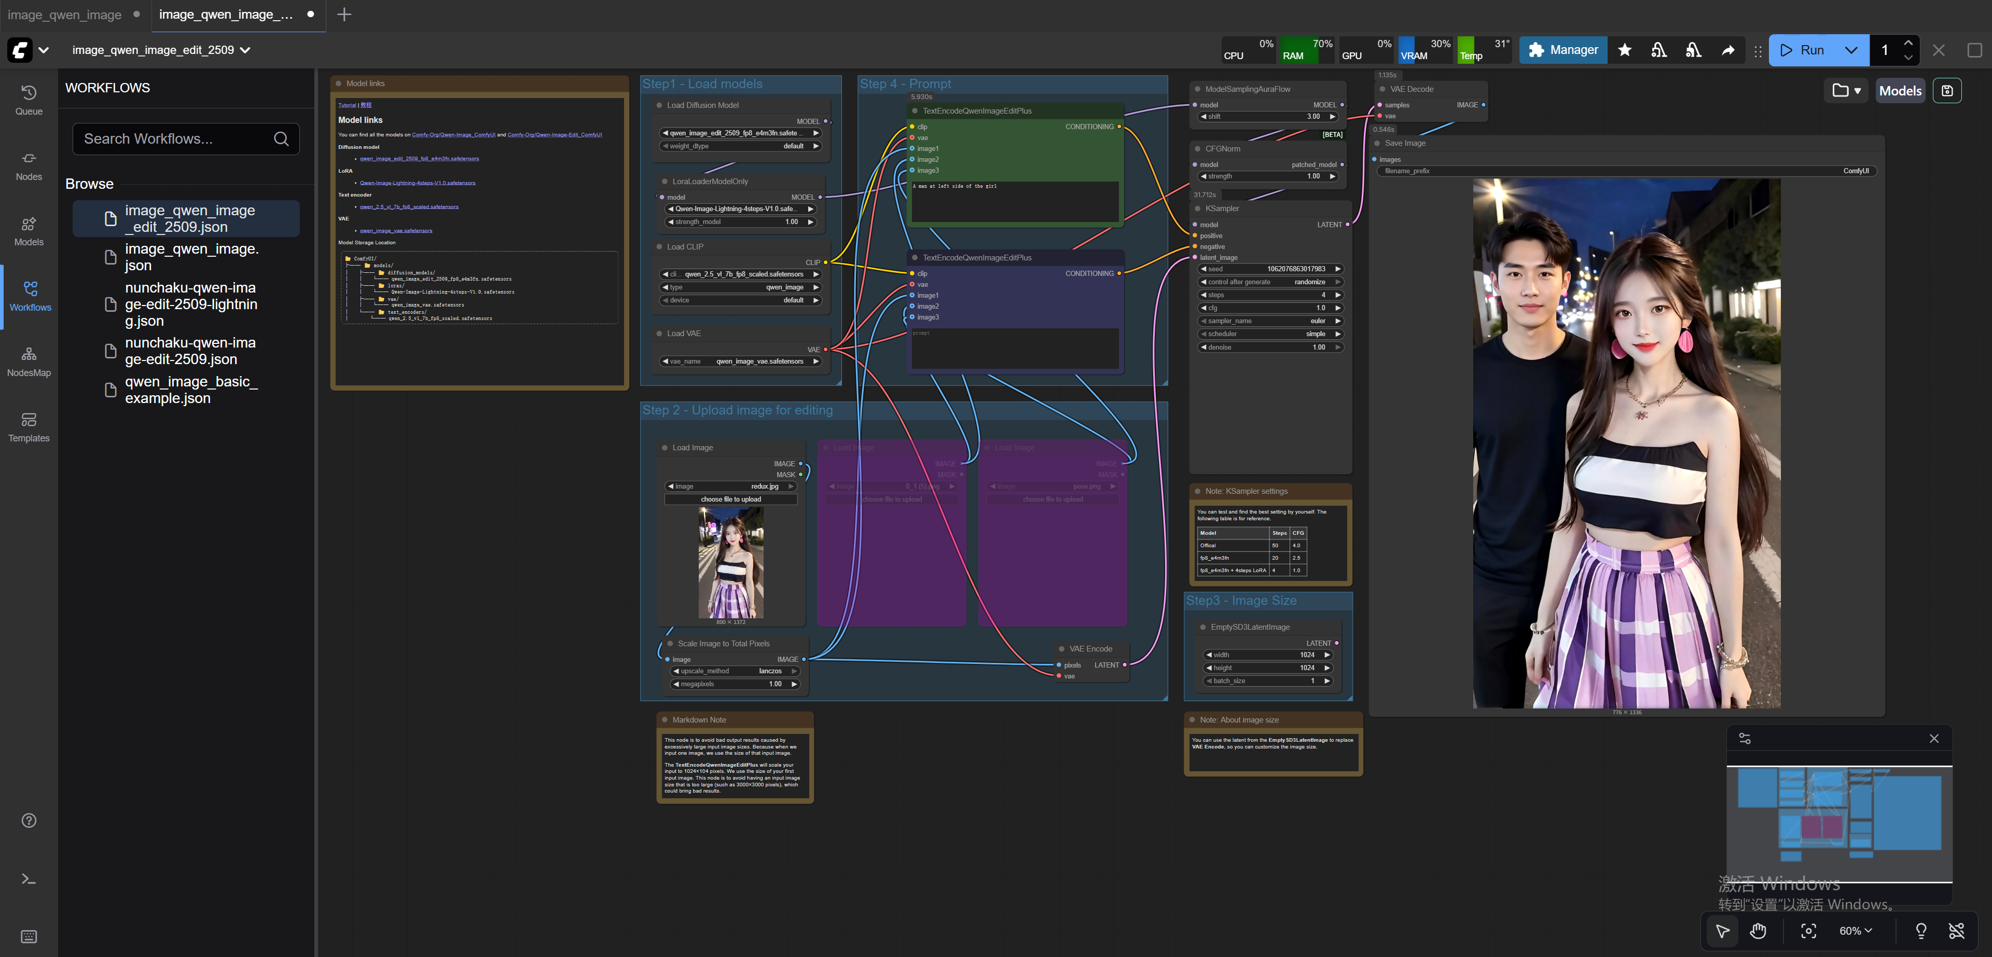Click the star favorite icon in toolbar

(1625, 50)
